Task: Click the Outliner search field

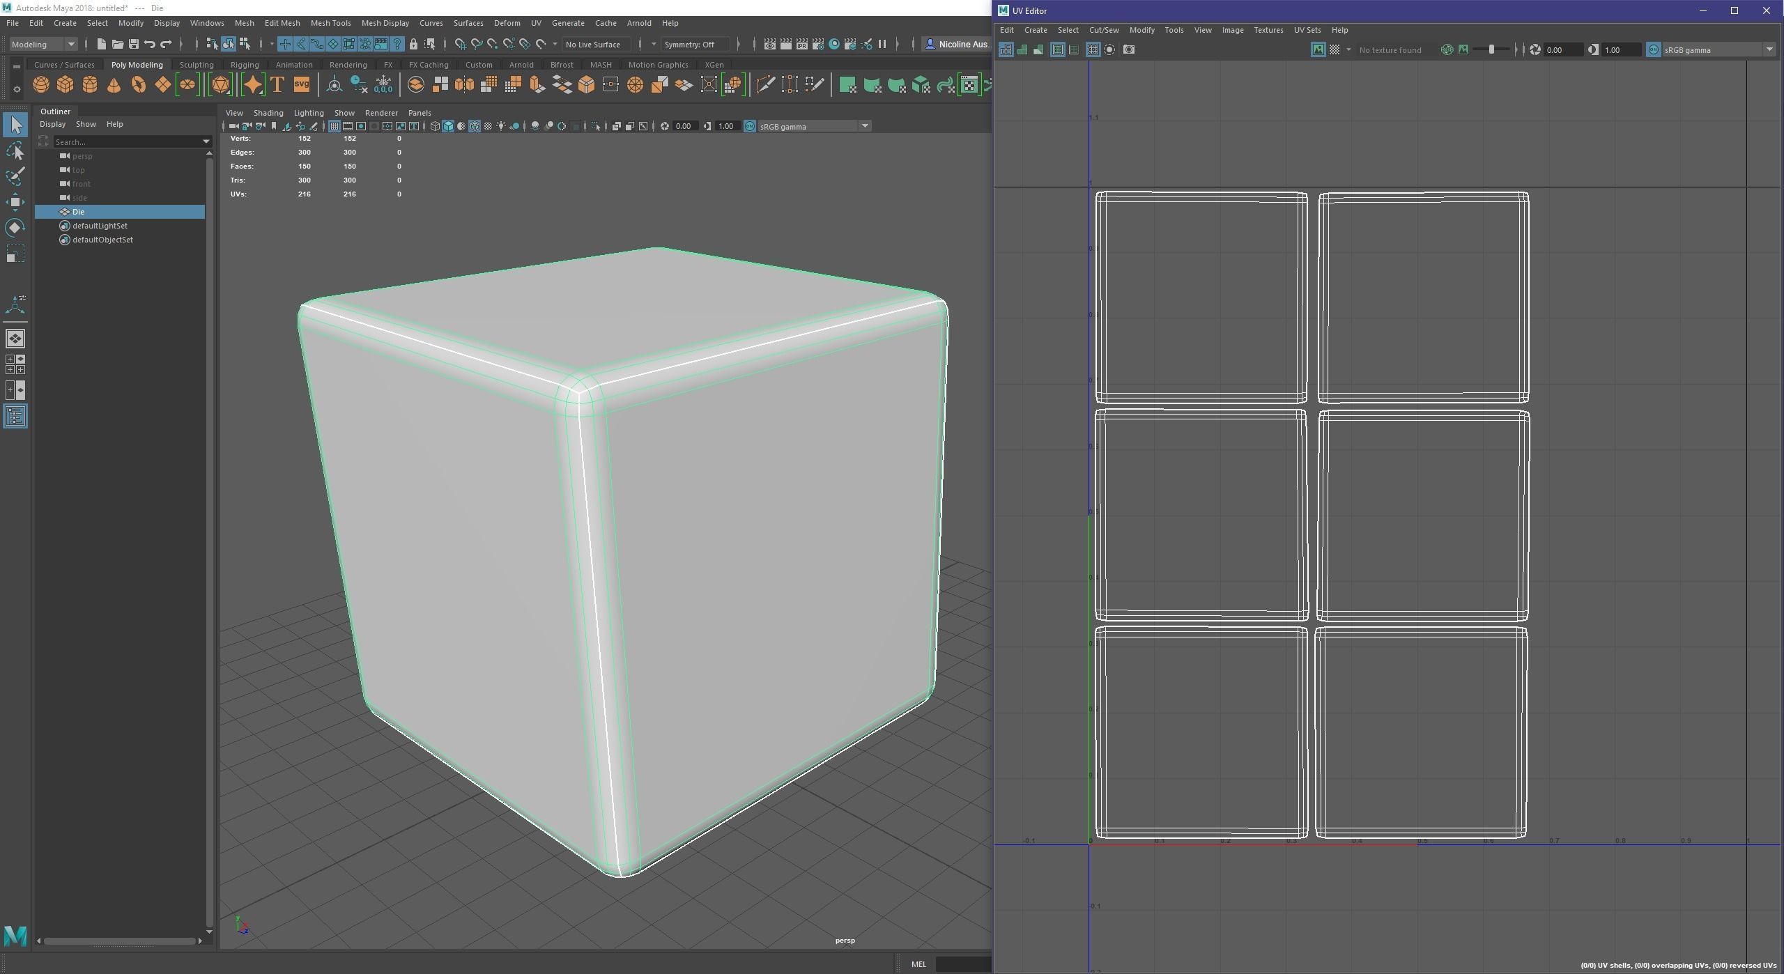Action: (127, 141)
